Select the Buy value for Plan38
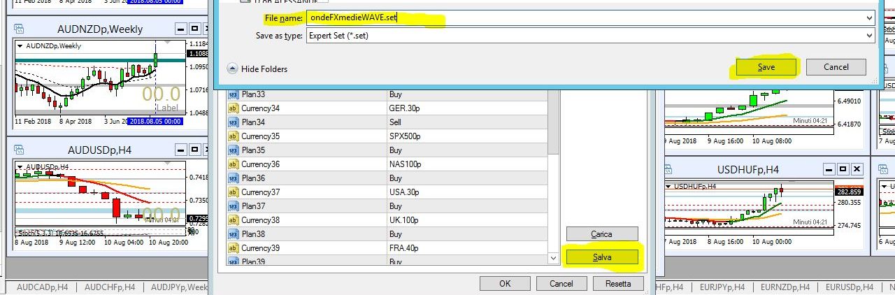The image size is (895, 295). (x=466, y=234)
